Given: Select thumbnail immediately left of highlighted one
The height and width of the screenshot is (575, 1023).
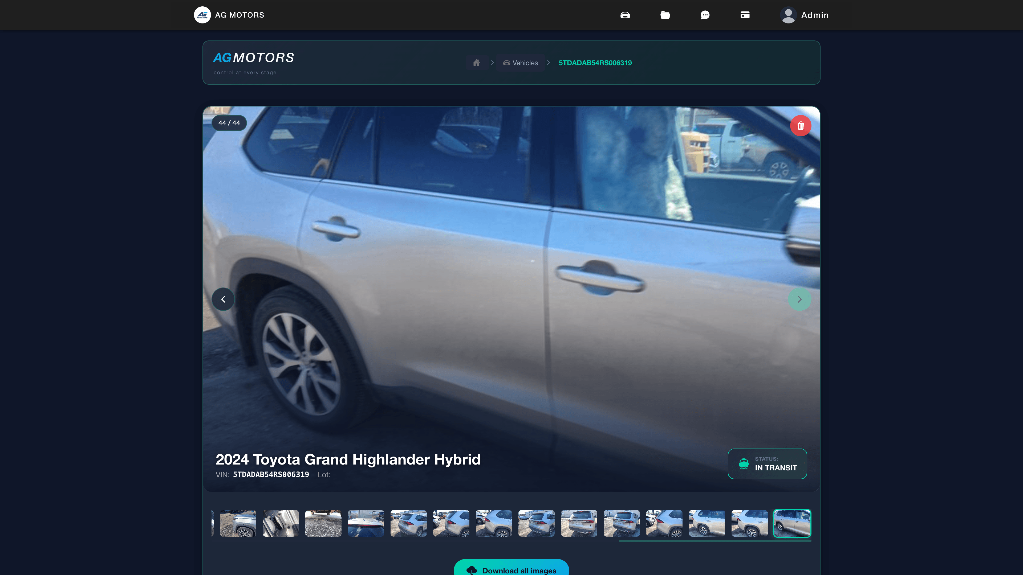Looking at the screenshot, I should pyautogui.click(x=749, y=523).
